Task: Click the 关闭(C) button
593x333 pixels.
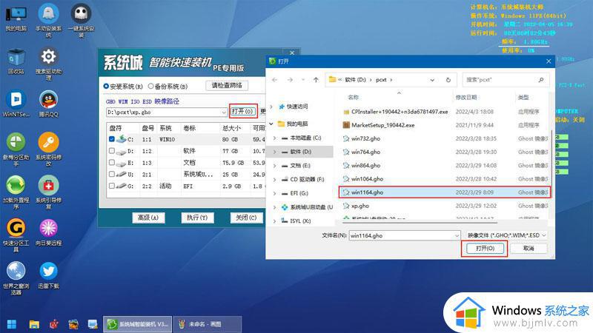Action: [x=246, y=218]
